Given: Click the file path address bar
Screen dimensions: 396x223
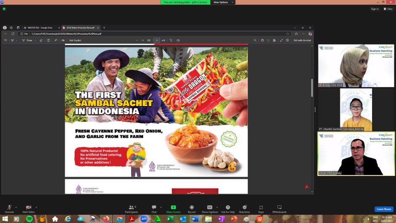Looking at the screenshot, I should tap(154, 34).
